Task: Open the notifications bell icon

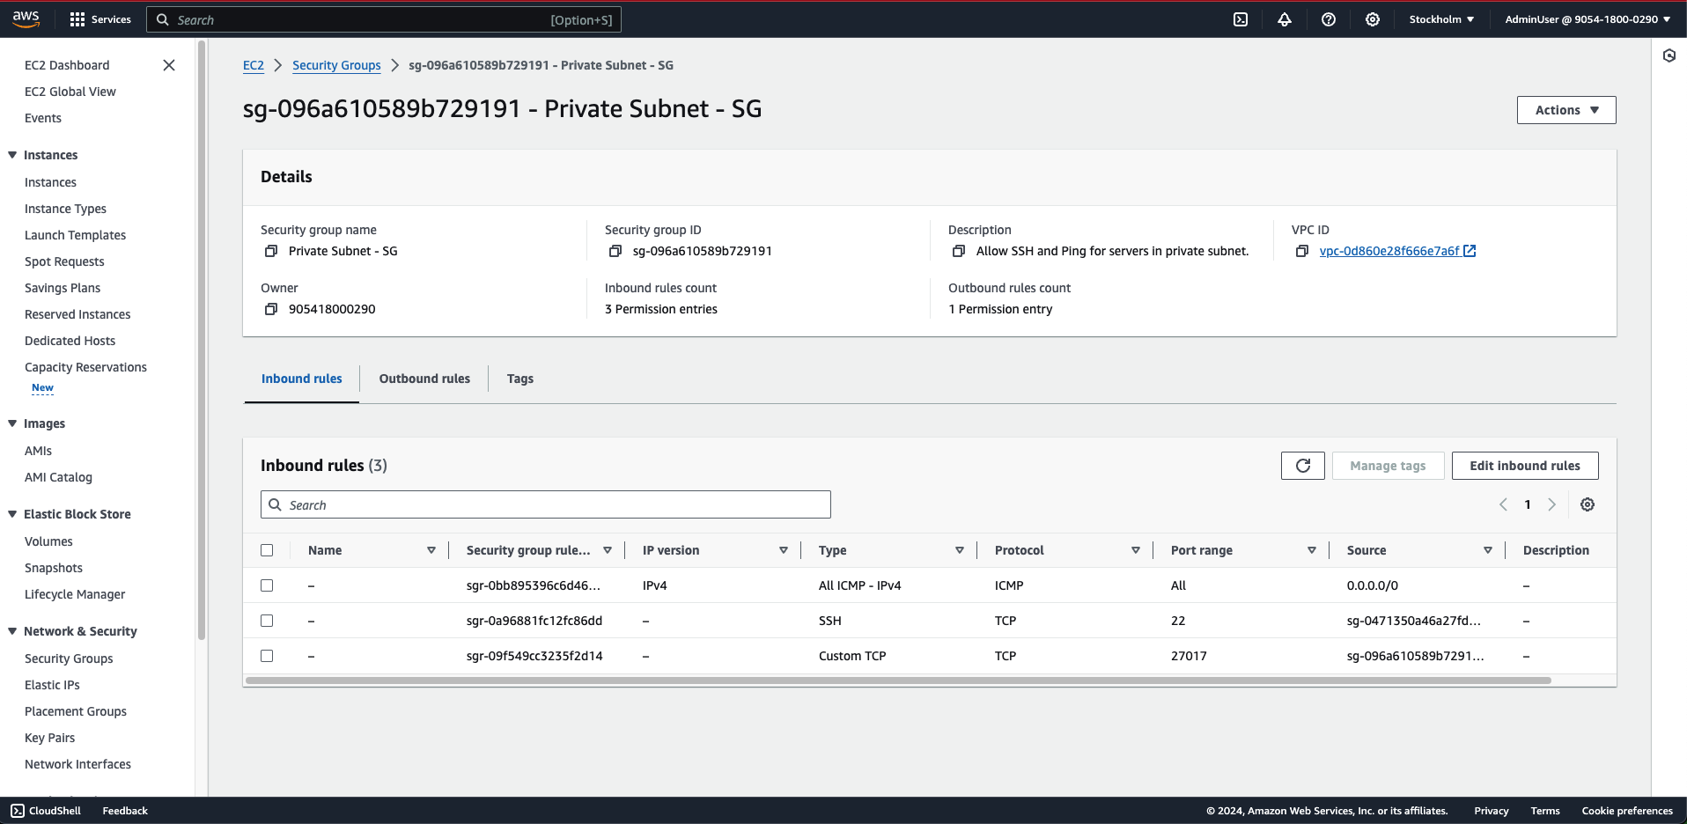Action: coord(1285,19)
